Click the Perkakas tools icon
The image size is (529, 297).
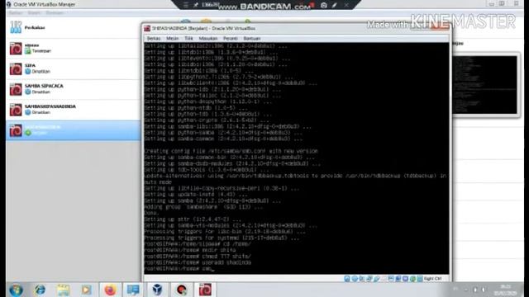16,27
